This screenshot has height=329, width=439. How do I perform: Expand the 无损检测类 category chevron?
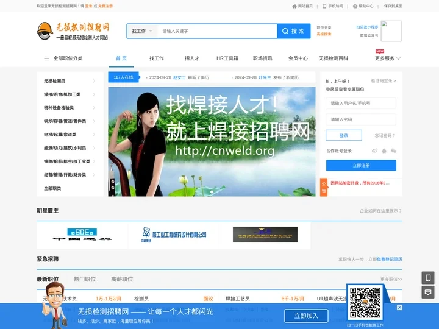94,81
